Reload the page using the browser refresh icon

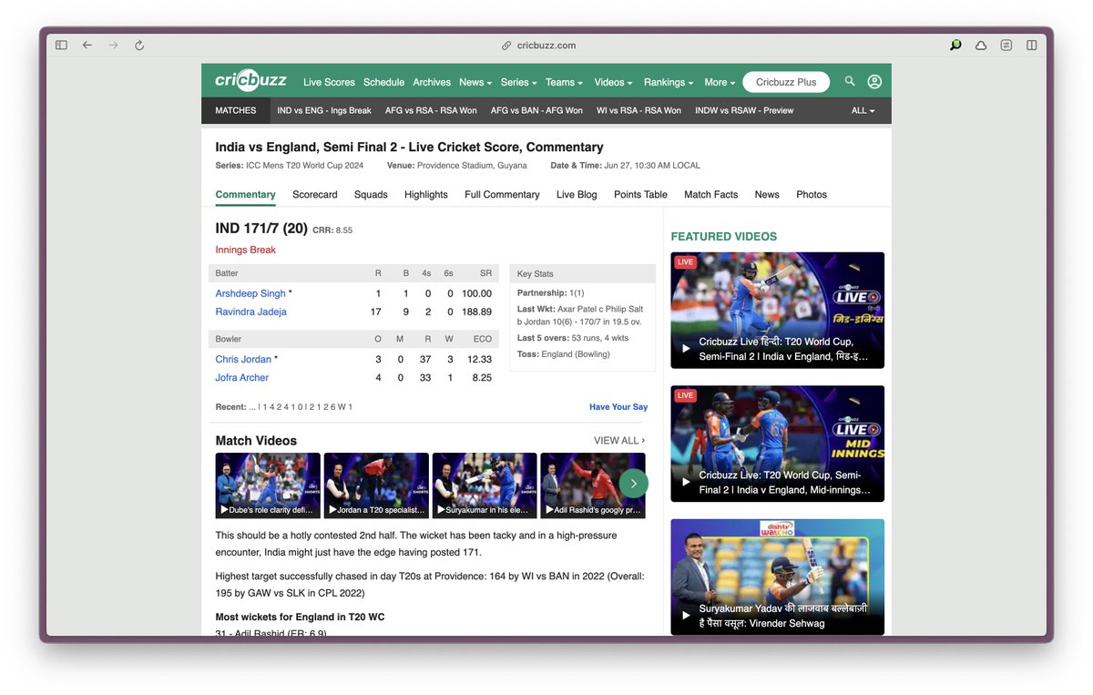point(138,45)
